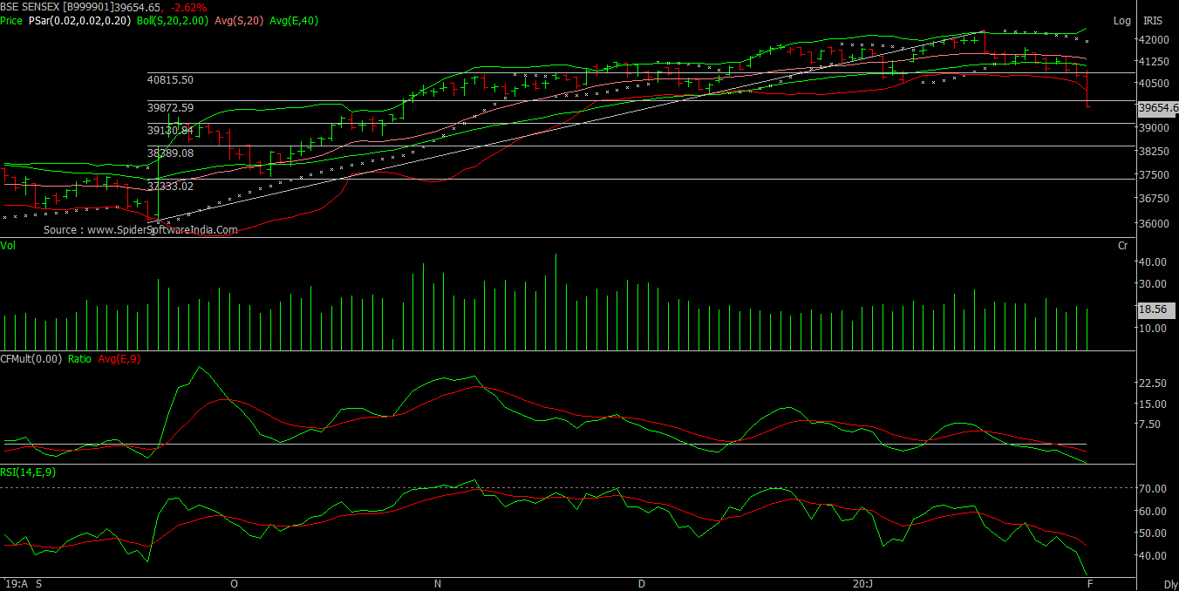Viewport: 1179px width, 591px height.
Task: Click the Ratio label in CFMult panel
Action: pyautogui.click(x=79, y=358)
